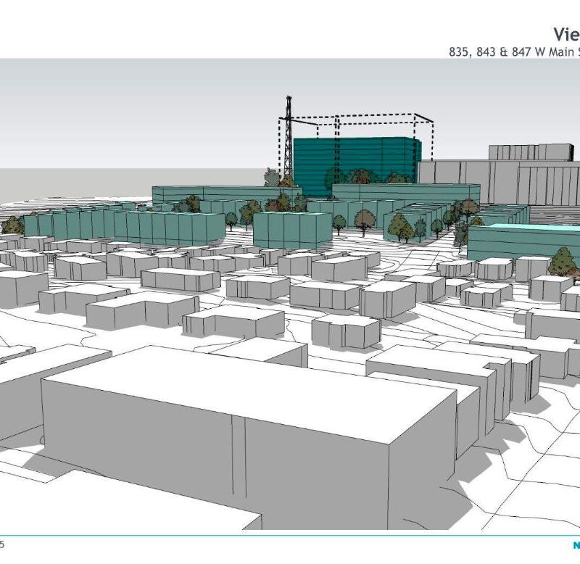The image size is (580, 564).
Task: Pick the tree beside the cyan-roofed building
Action: click(x=562, y=262)
